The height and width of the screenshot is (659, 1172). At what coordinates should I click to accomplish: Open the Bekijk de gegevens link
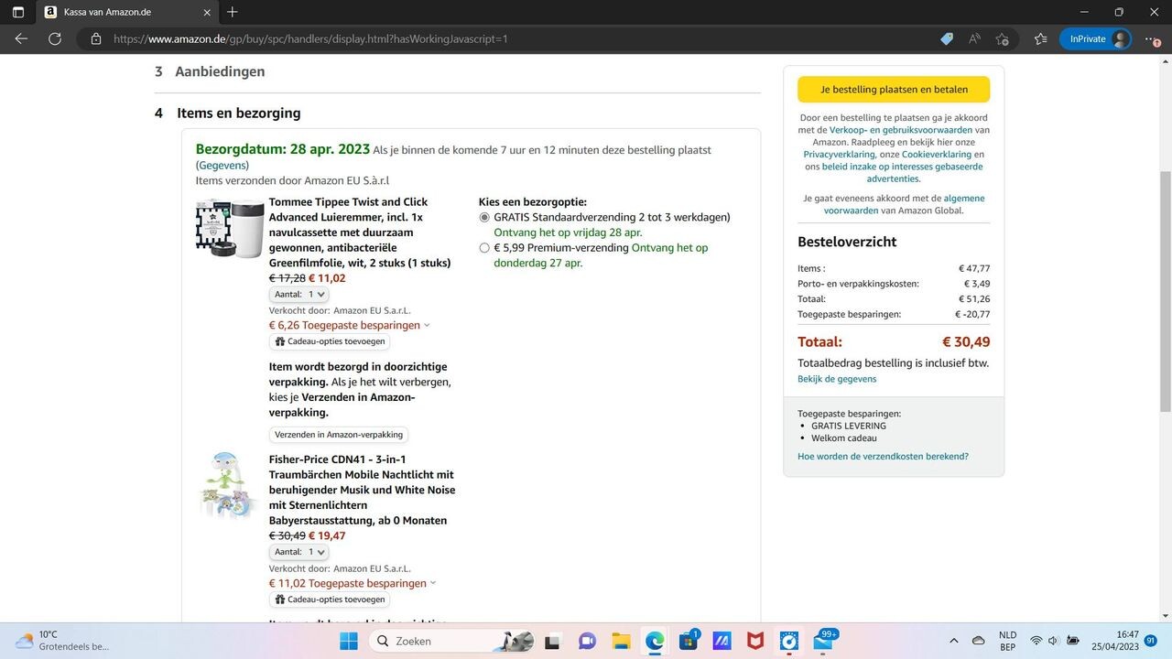click(837, 379)
